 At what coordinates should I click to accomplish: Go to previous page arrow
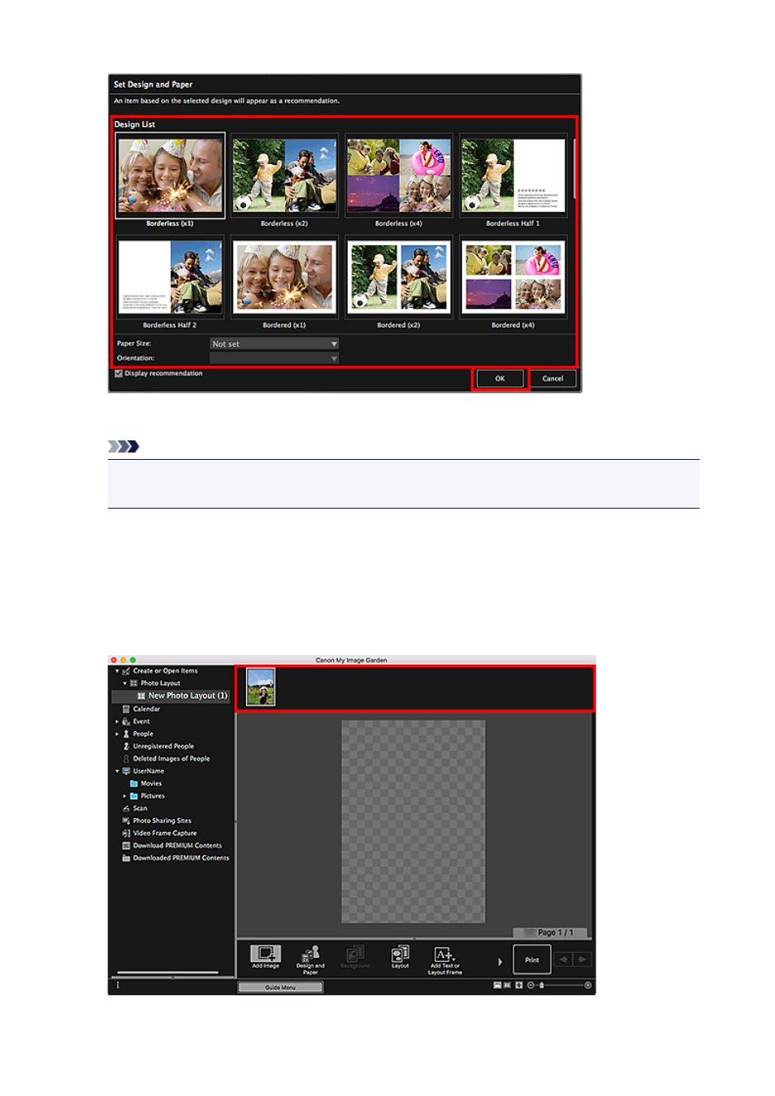click(x=563, y=960)
